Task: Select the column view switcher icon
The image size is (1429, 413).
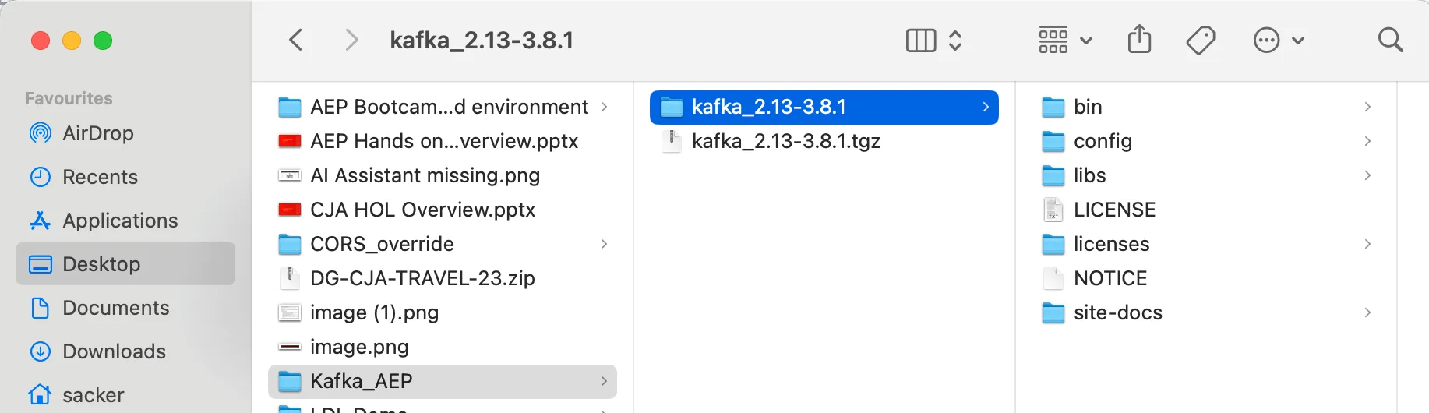Action: coord(921,41)
